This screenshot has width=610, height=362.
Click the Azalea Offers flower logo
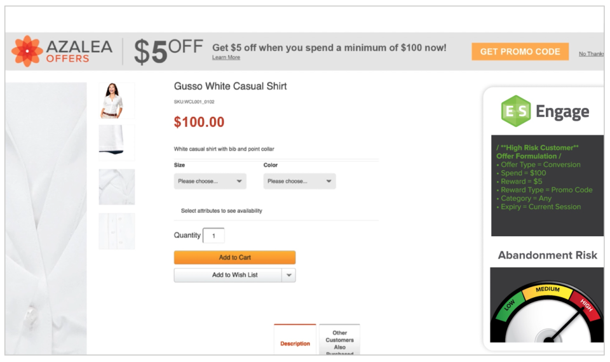pyautogui.click(x=27, y=51)
